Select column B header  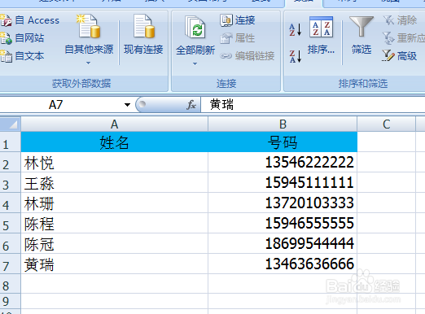283,124
